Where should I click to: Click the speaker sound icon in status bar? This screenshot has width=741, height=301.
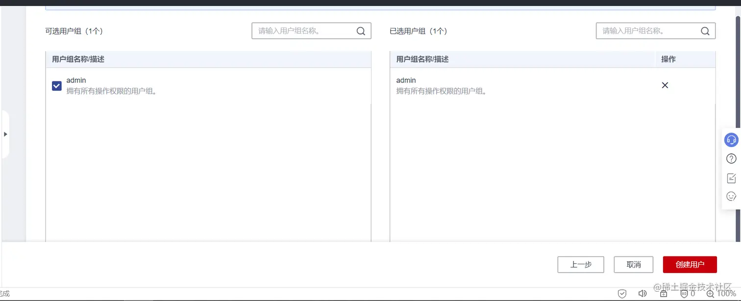tap(642, 294)
